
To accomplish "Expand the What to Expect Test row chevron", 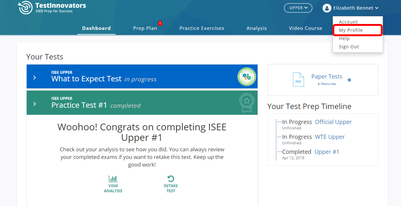I will point(35,78).
